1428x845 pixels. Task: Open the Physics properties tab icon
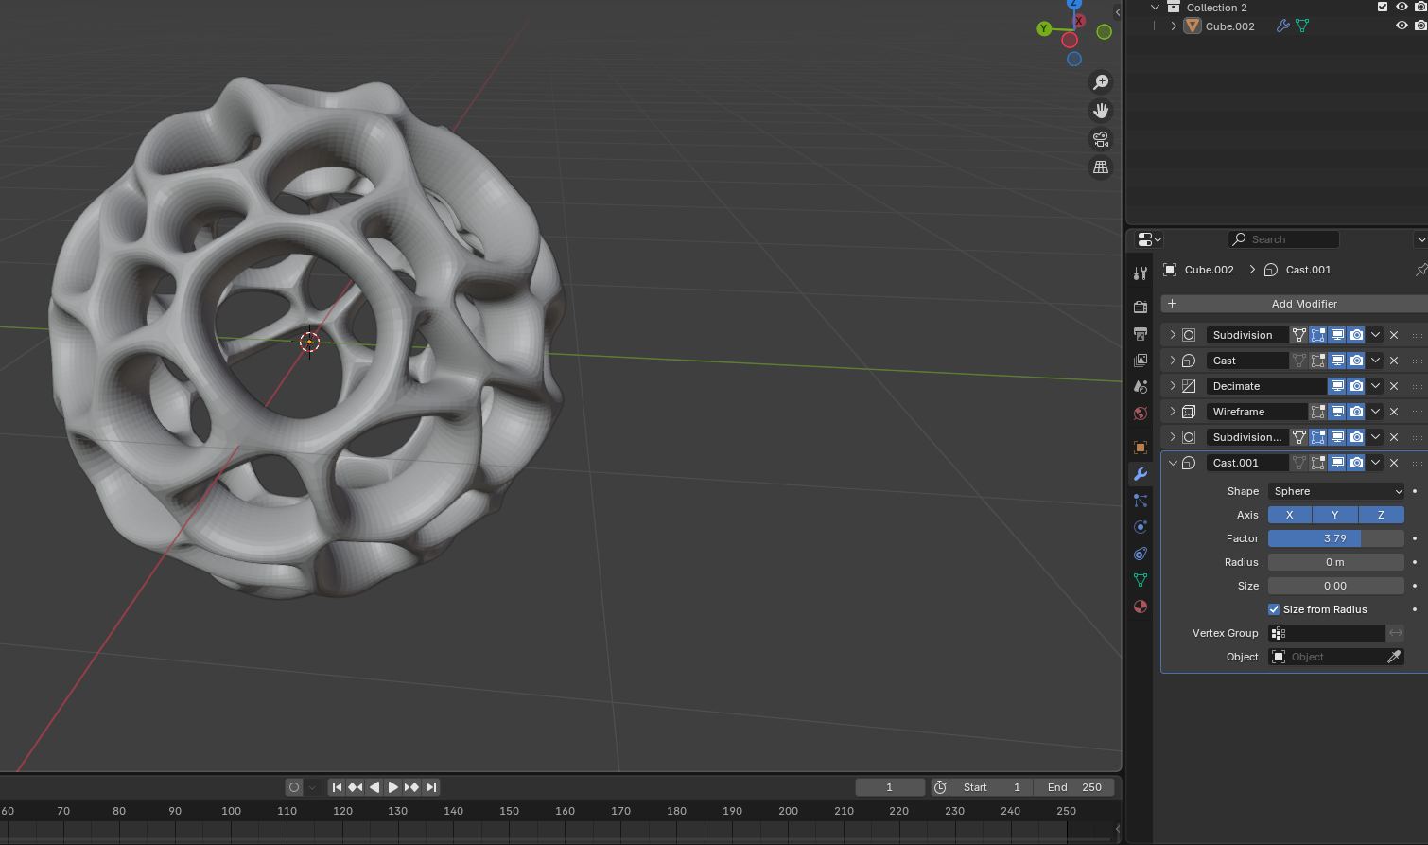[x=1141, y=527]
